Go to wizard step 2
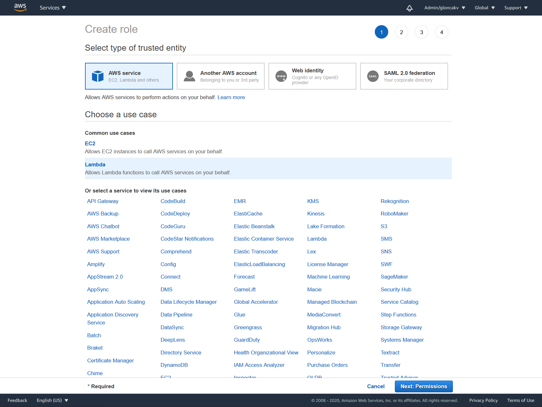Screen dimensions: 542x407 [402, 32]
